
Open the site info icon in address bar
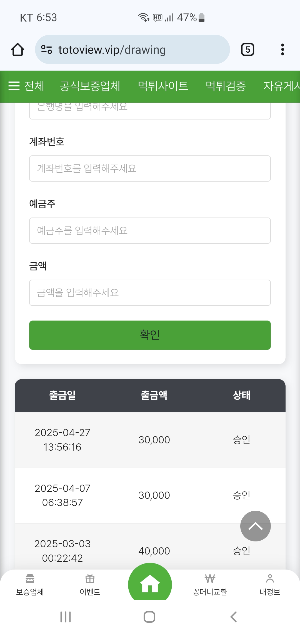pos(46,50)
